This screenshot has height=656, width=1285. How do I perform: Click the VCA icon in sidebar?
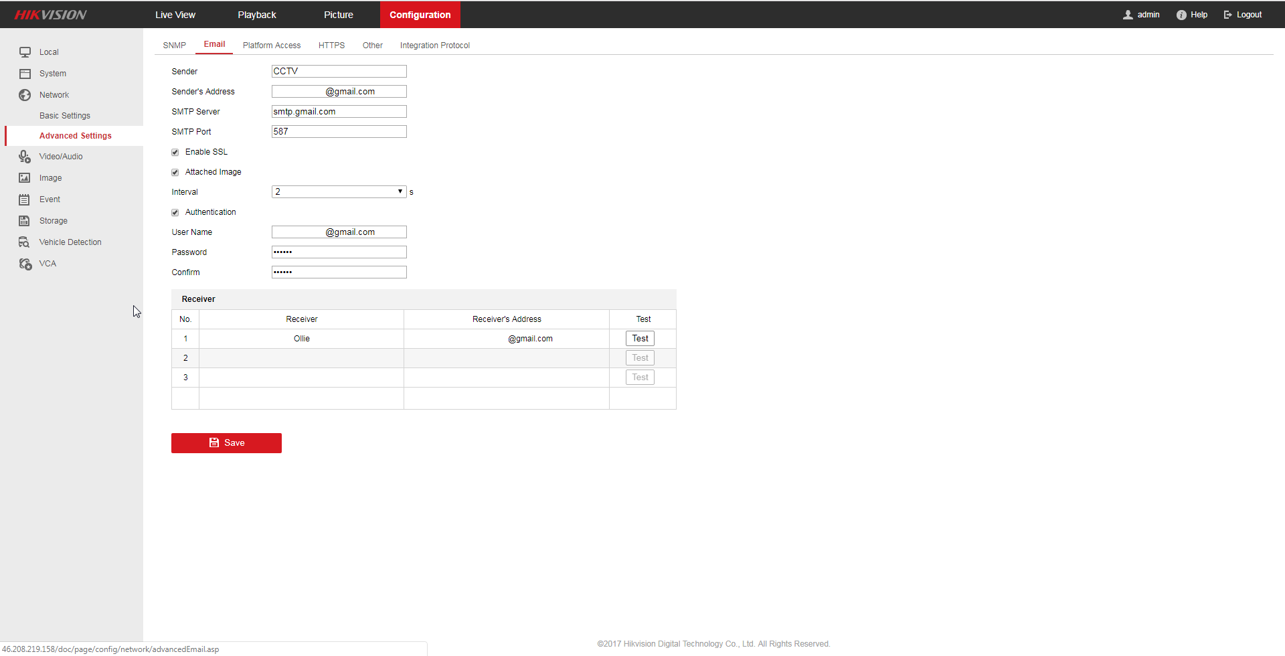(25, 264)
